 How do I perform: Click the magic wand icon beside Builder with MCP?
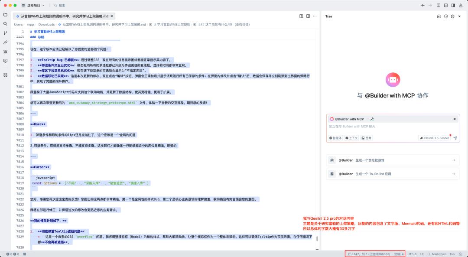(x=372, y=119)
